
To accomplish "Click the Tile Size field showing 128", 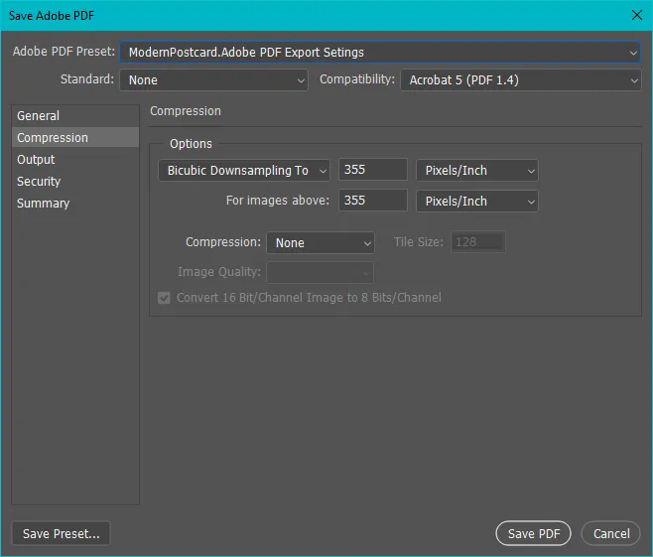I will [478, 241].
